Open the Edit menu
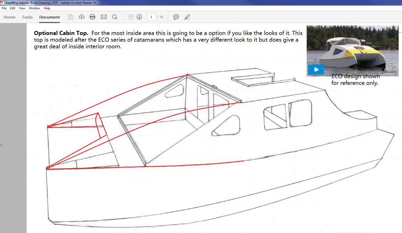 click(13, 8)
